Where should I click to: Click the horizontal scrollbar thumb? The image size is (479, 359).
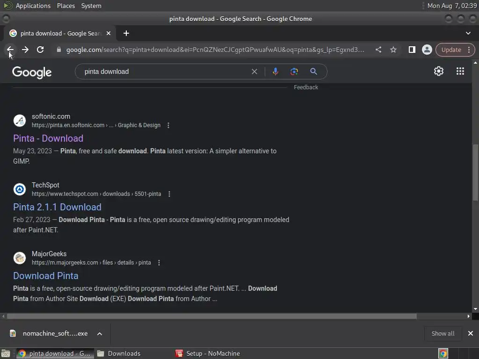(x=212, y=316)
